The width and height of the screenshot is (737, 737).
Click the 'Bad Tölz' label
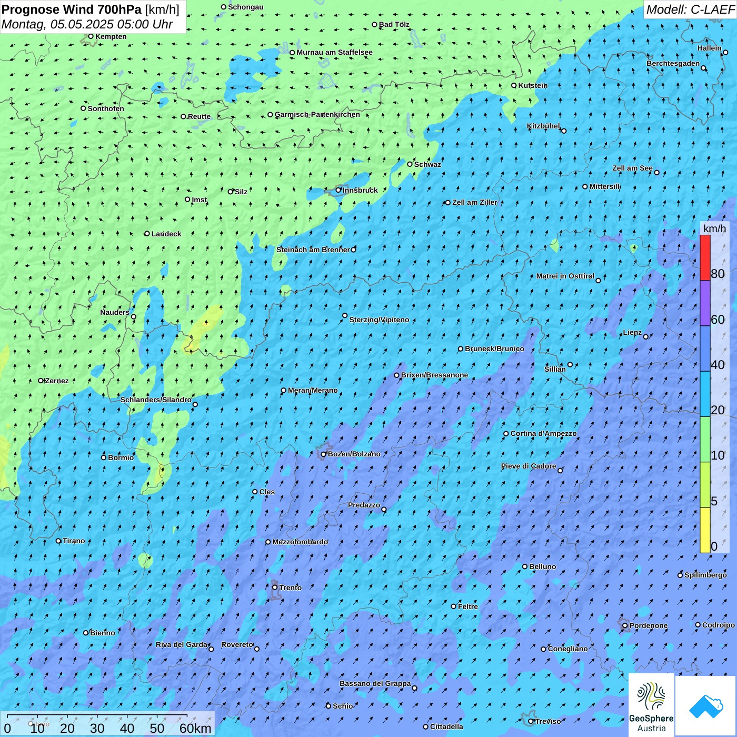click(x=394, y=24)
